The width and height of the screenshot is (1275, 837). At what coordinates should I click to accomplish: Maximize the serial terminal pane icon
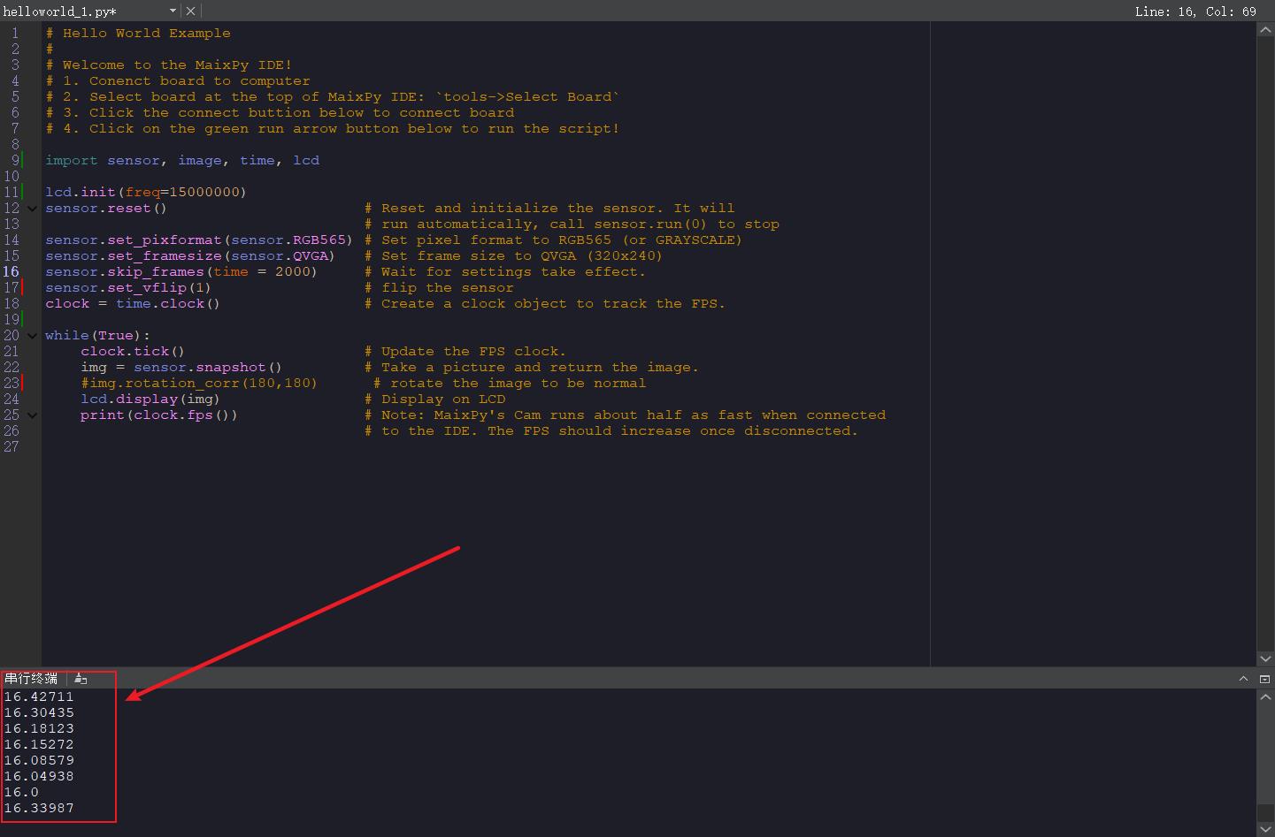click(1264, 679)
